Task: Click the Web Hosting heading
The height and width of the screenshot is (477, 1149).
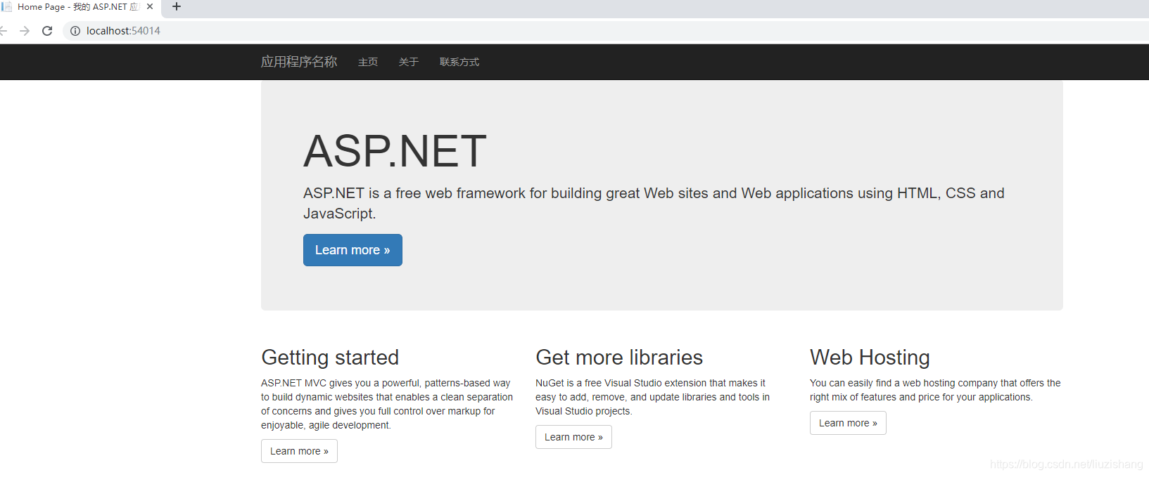Action: click(x=870, y=358)
